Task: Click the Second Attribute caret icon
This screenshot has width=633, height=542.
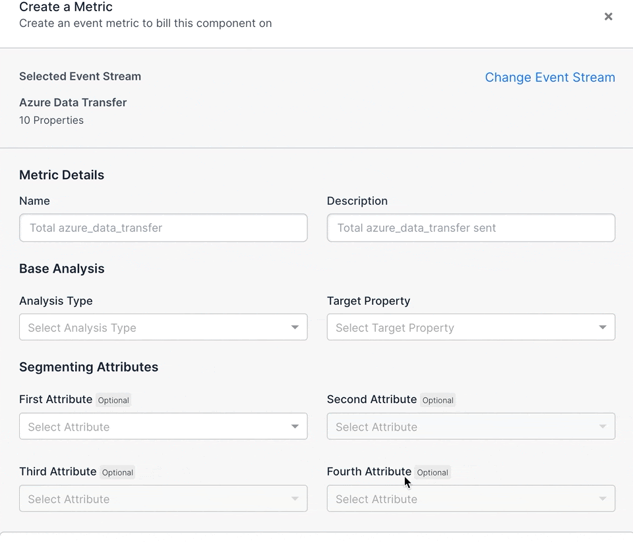Action: 603,426
